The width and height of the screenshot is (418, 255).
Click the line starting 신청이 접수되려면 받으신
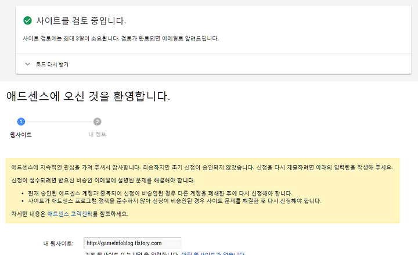[x=103, y=180]
